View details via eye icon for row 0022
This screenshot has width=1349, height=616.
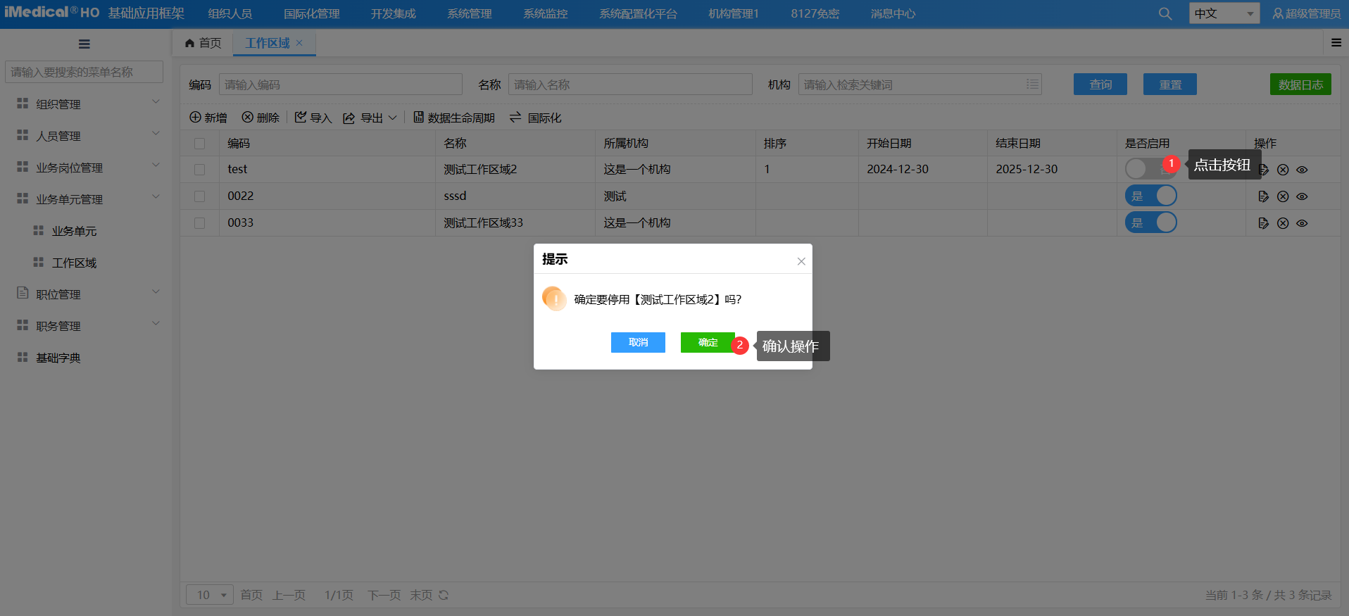(x=1302, y=196)
